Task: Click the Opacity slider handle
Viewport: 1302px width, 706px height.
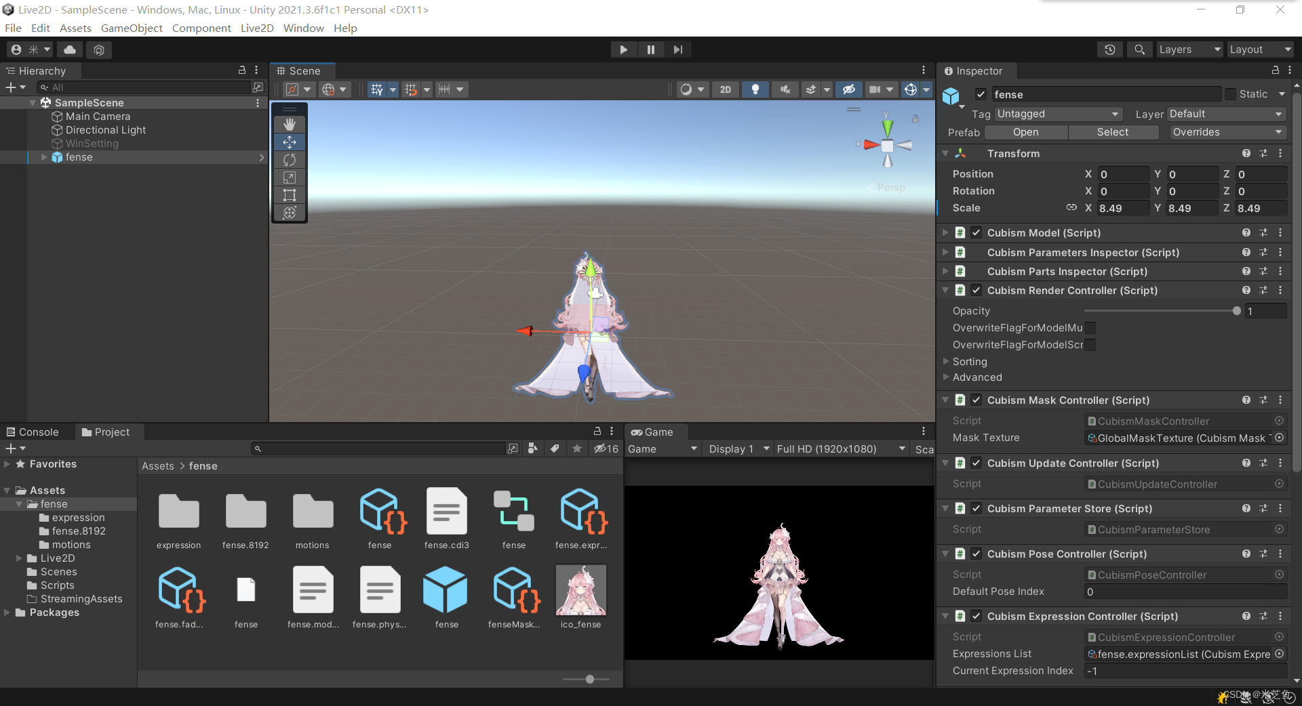Action: [1236, 311]
